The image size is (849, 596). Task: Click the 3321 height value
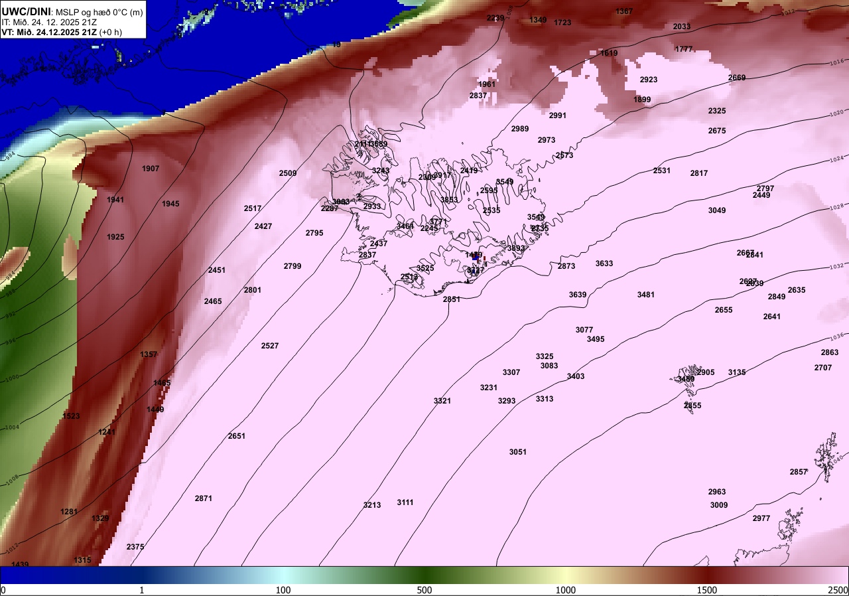click(x=442, y=401)
